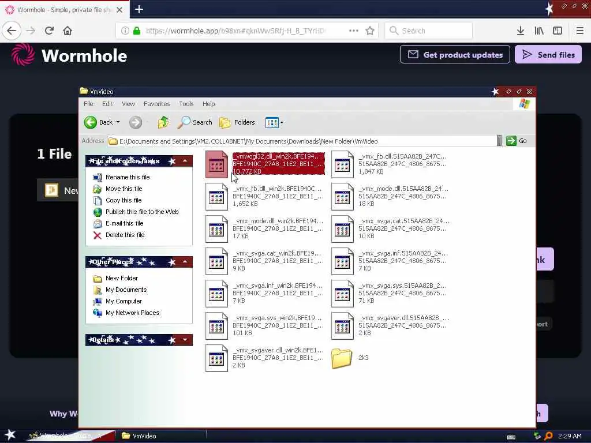Collapse the Other Places panel
The image size is (591, 443).
(185, 262)
